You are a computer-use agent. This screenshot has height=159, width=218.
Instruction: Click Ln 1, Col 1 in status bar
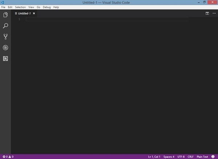(x=154, y=157)
